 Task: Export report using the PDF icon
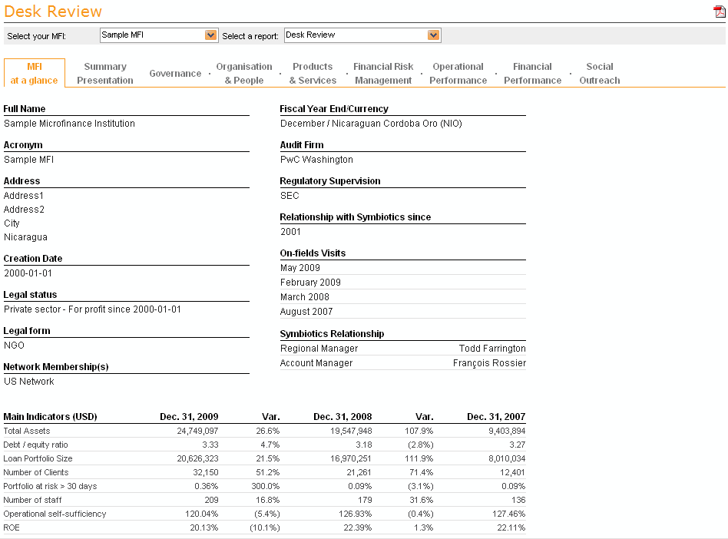click(x=720, y=12)
